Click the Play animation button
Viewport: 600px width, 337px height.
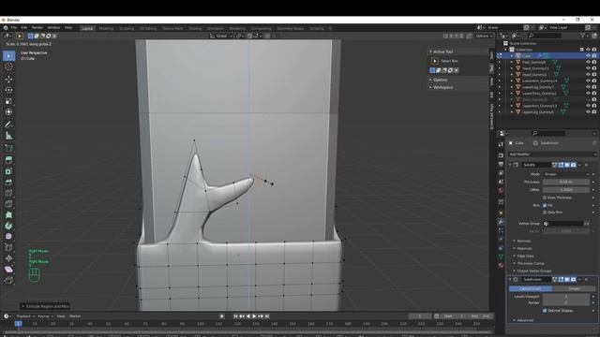pyautogui.click(x=254, y=316)
